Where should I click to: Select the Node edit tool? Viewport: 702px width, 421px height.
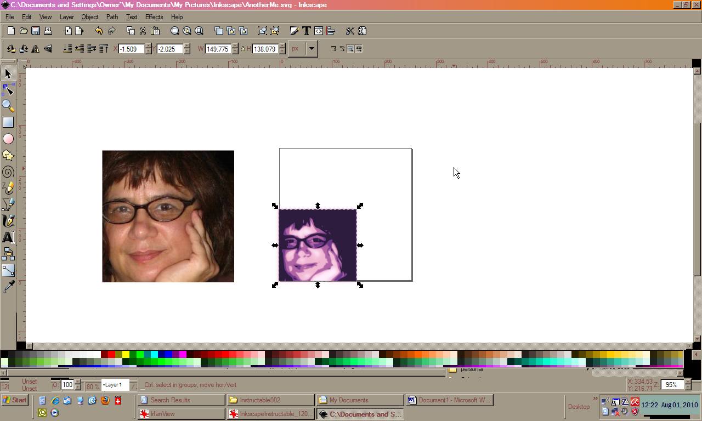click(x=8, y=90)
